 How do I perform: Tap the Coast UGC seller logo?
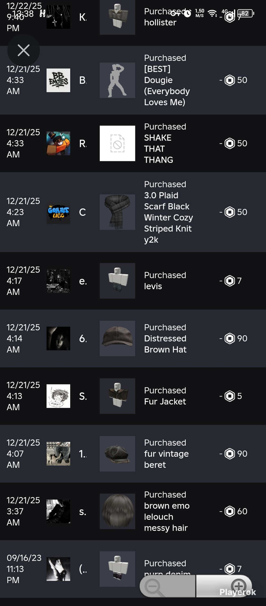point(58,212)
